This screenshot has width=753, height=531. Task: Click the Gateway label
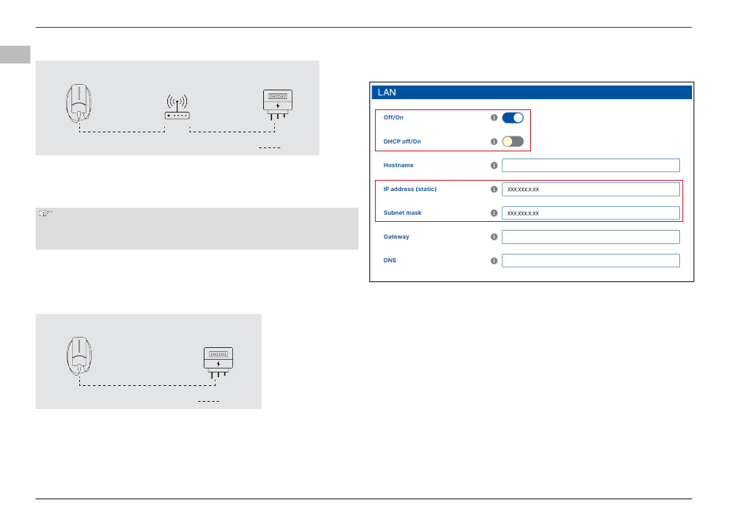click(396, 237)
